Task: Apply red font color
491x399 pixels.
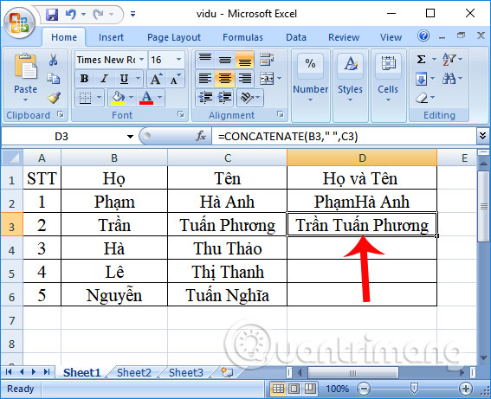Action: pyautogui.click(x=146, y=98)
